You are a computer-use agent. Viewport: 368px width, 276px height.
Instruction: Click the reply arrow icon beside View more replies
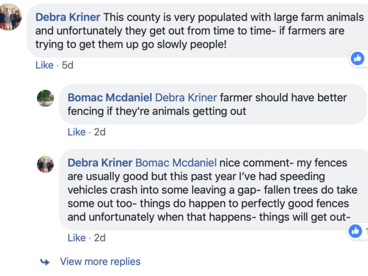[x=45, y=262]
